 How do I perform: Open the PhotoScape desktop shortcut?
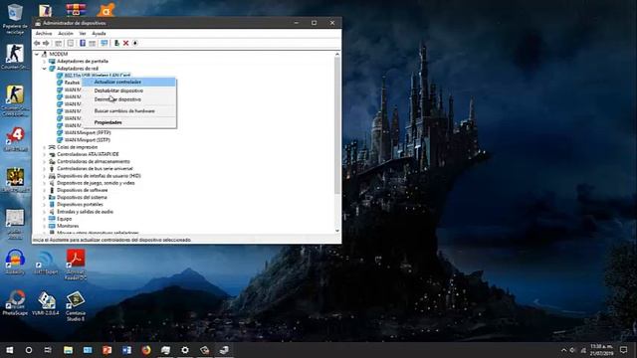pos(15,302)
